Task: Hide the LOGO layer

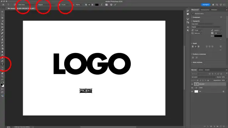Action: [x=192, y=88]
